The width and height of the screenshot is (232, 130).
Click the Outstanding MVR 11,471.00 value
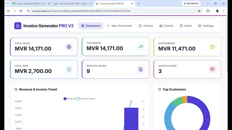pos(177,49)
